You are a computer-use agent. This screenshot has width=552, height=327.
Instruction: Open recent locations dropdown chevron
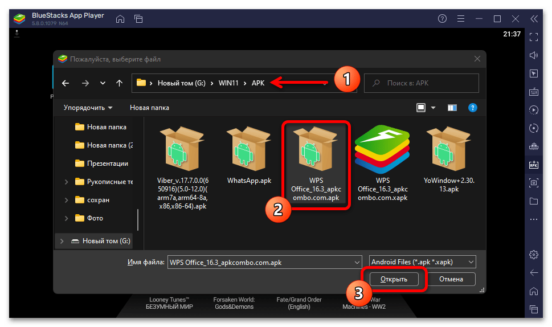point(103,83)
